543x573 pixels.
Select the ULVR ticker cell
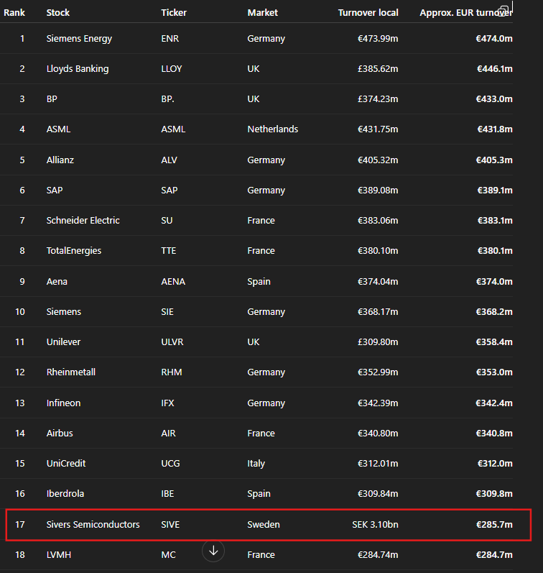tap(172, 342)
